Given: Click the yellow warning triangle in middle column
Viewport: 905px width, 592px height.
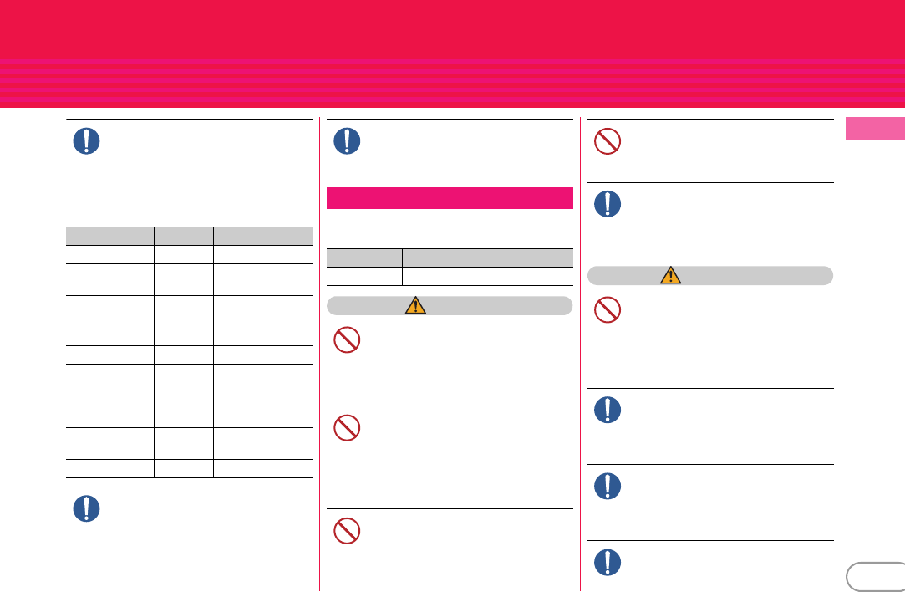Looking at the screenshot, I should coord(415,305).
